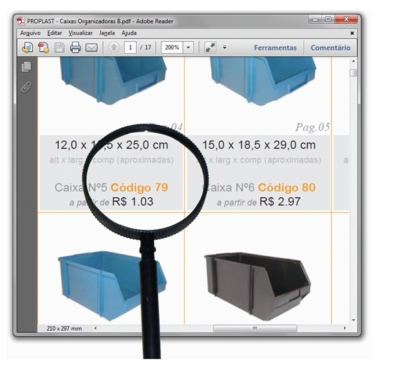
Task: Expand the toolbar customization small arrow
Action: coord(225,48)
